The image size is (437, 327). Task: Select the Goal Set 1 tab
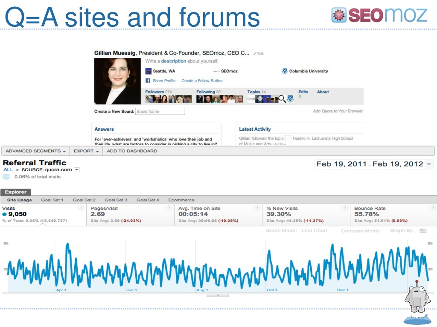point(52,200)
